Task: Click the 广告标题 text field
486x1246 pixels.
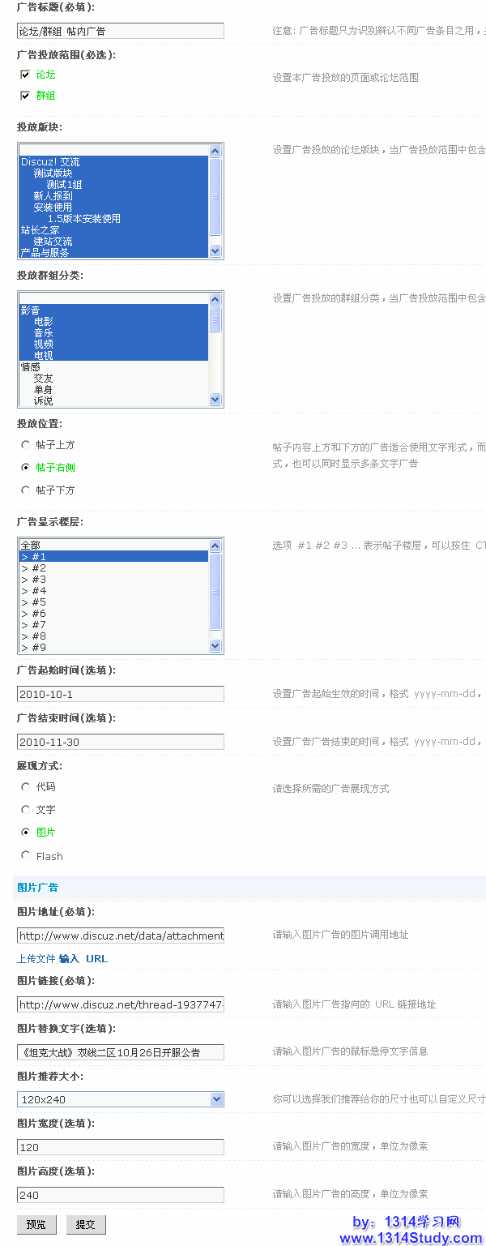Action: [x=120, y=31]
